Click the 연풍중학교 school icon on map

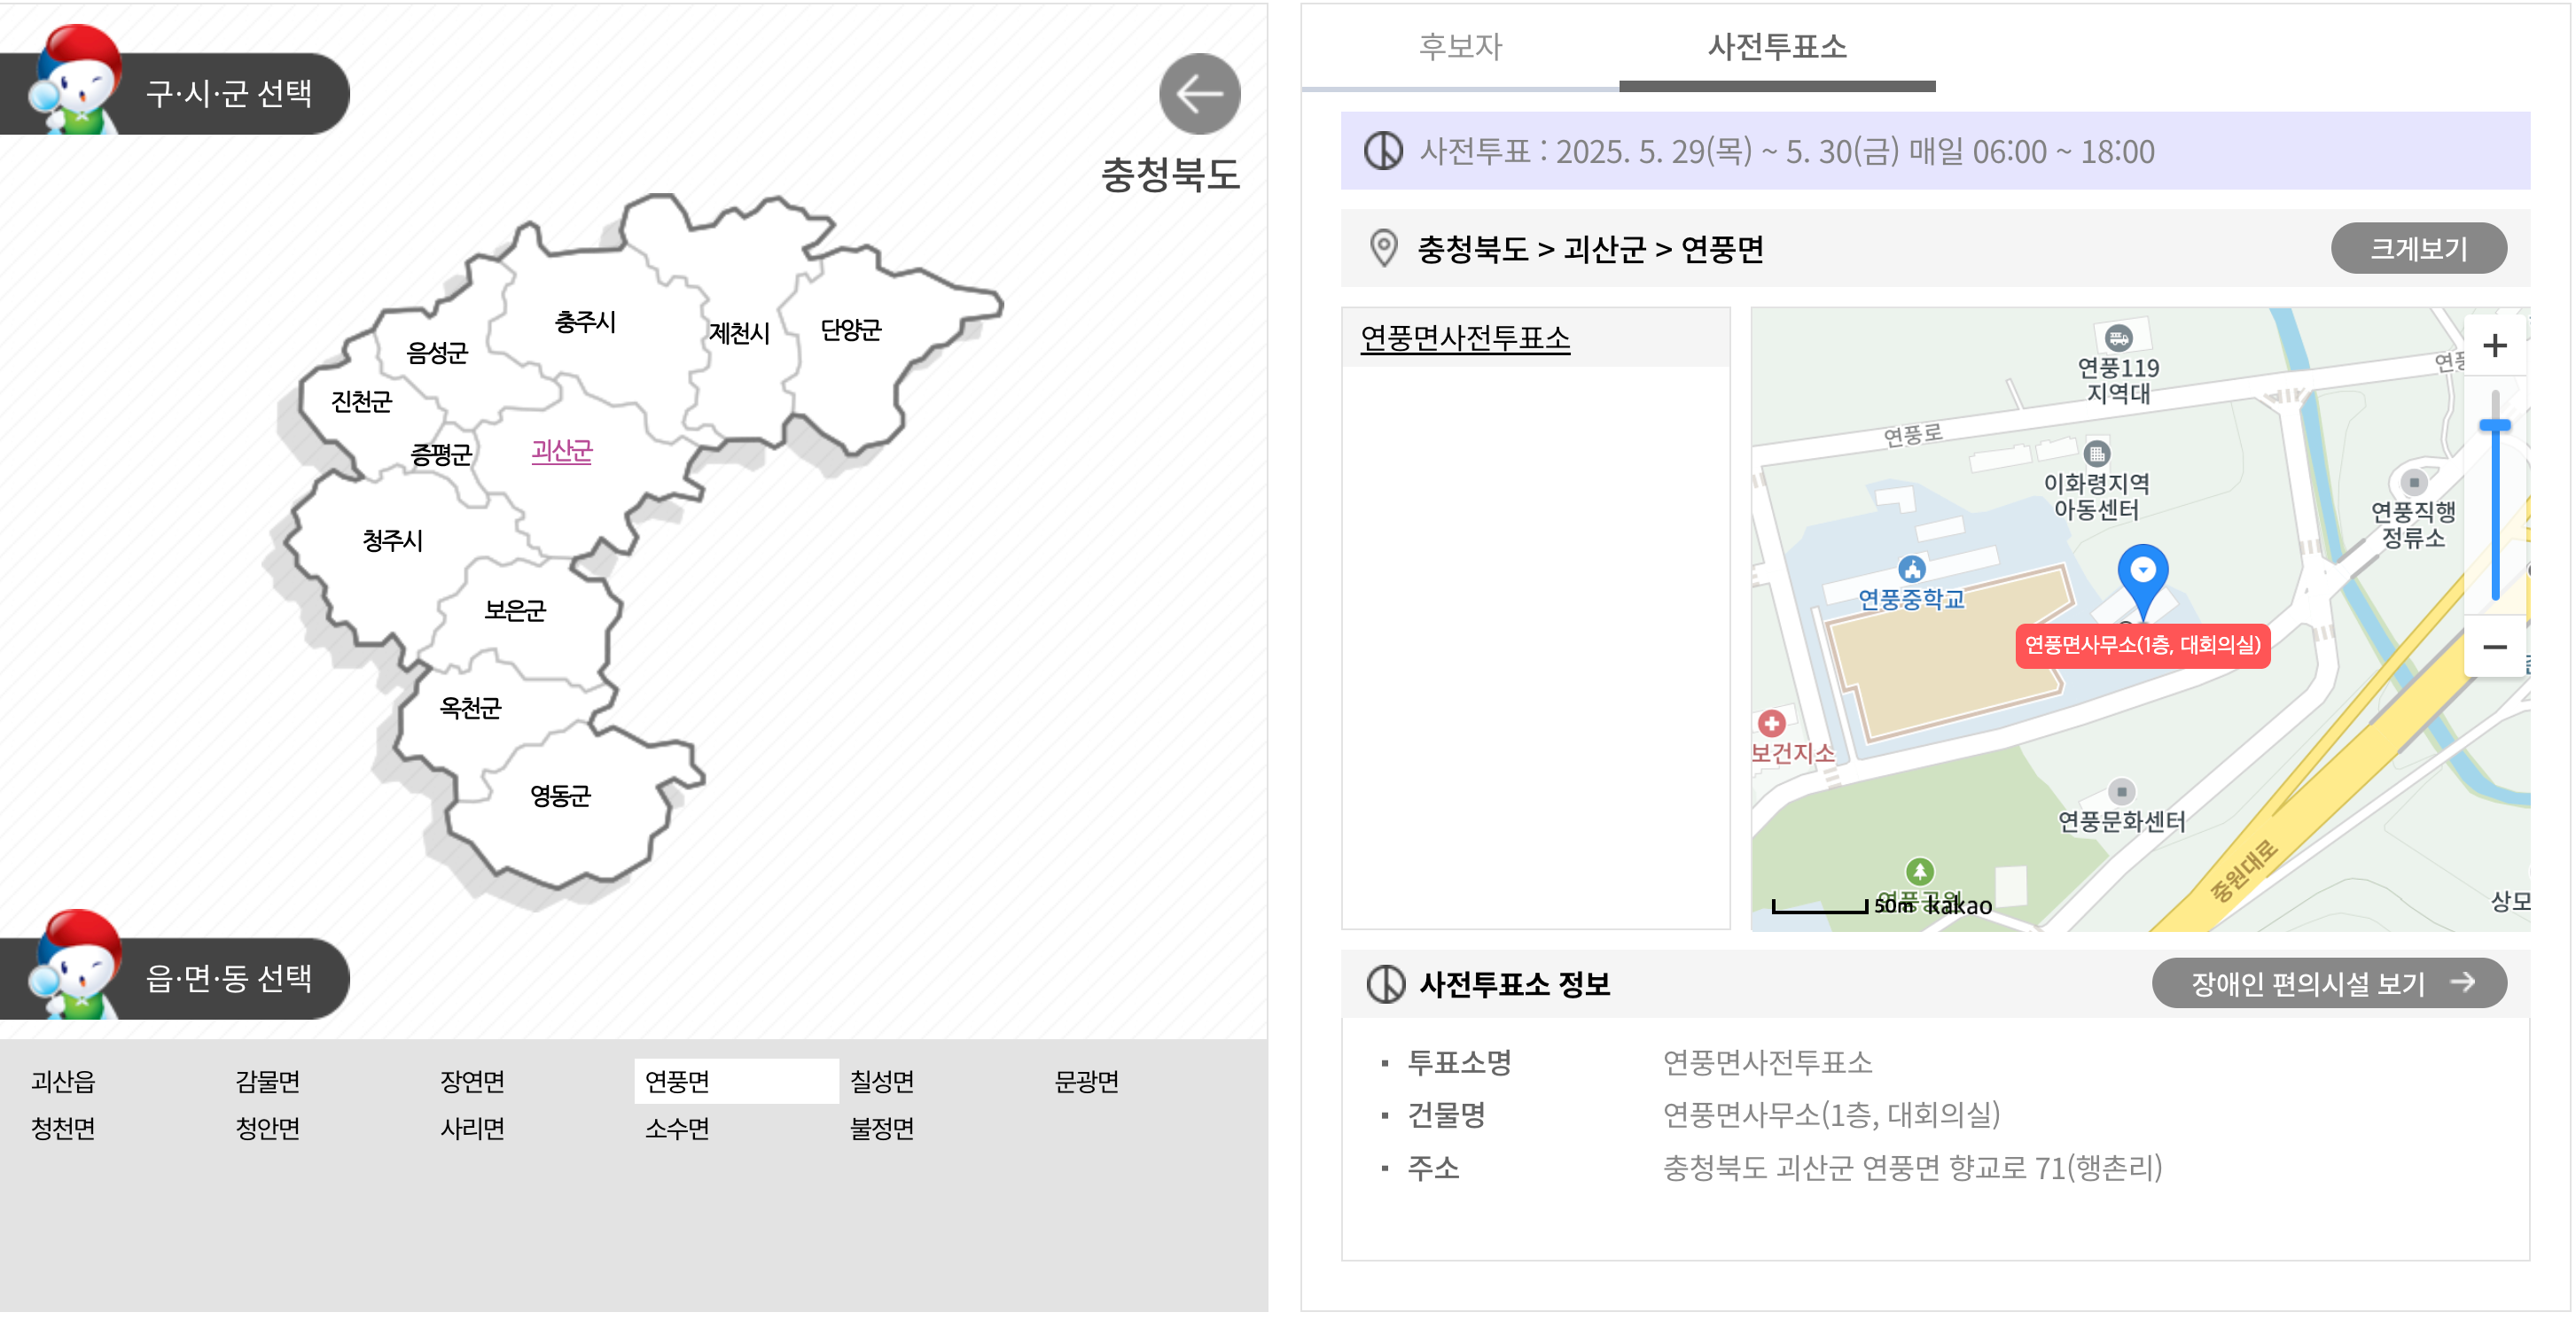tap(1912, 570)
